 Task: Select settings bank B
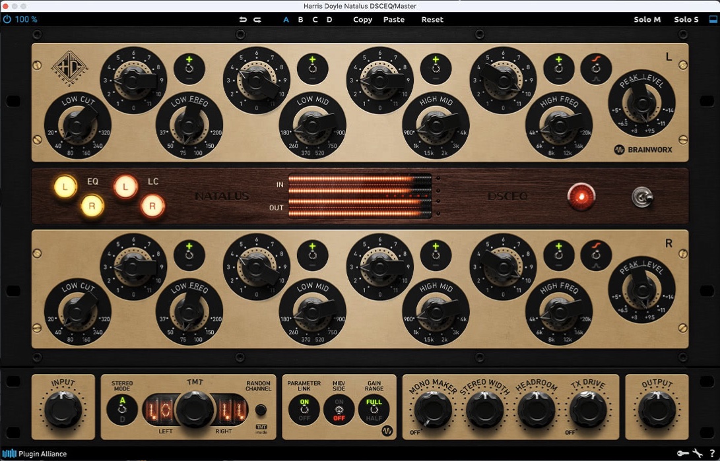[x=300, y=20]
